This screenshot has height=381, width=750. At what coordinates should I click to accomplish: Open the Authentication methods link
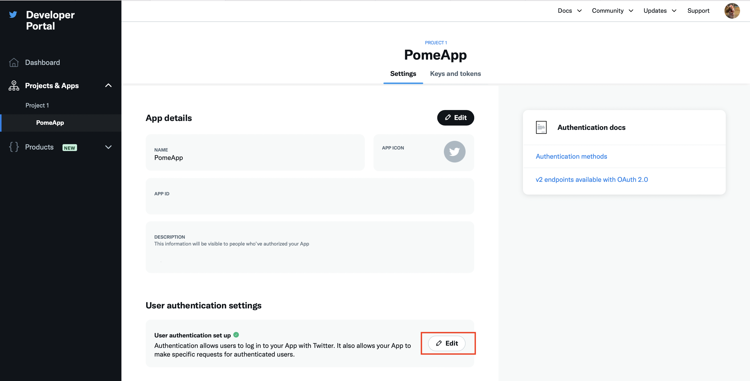[x=571, y=156]
